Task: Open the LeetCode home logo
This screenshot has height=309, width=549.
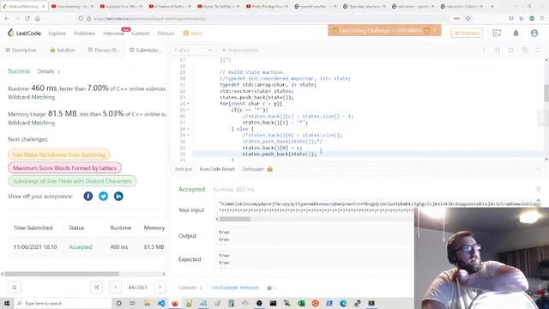Action: click(x=24, y=33)
